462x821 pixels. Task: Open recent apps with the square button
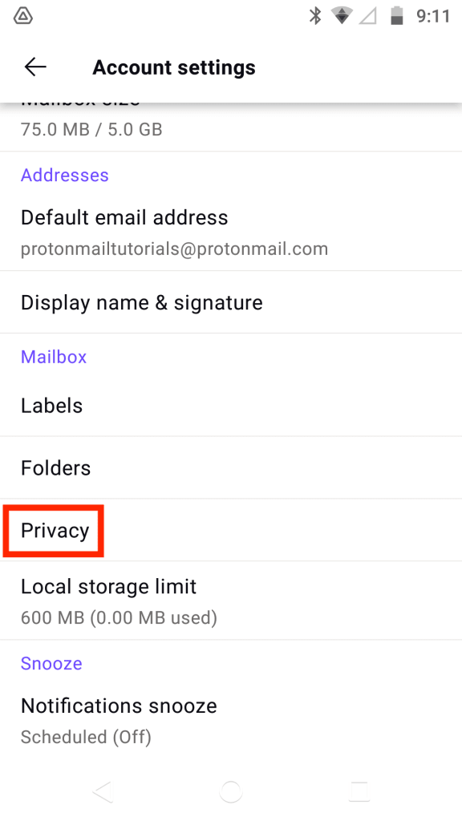tap(359, 791)
